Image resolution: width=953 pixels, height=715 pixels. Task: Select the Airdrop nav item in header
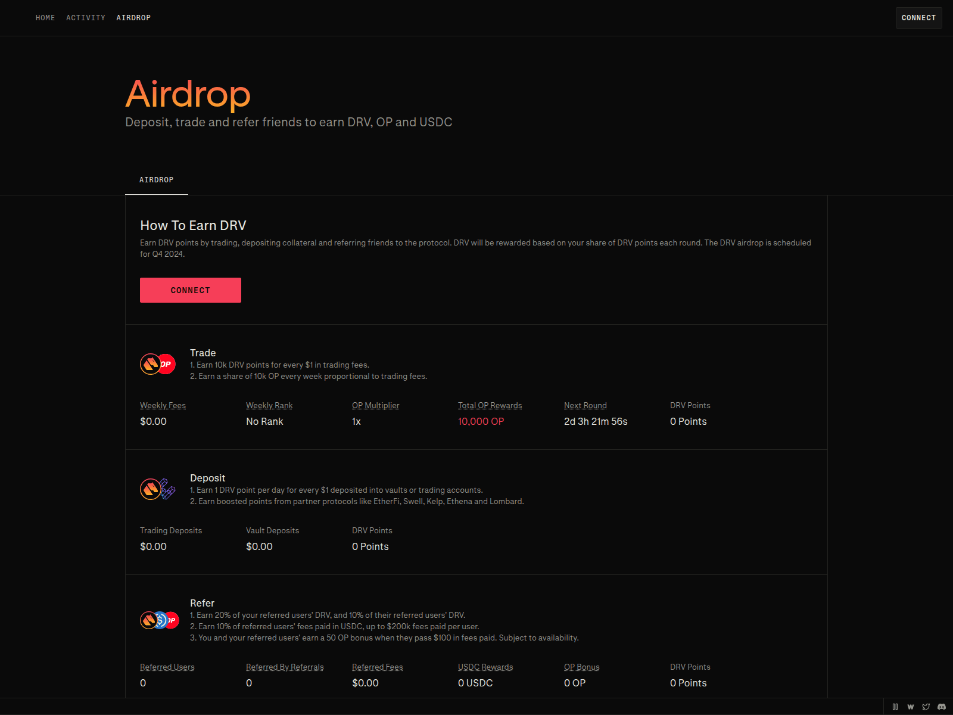(x=133, y=18)
